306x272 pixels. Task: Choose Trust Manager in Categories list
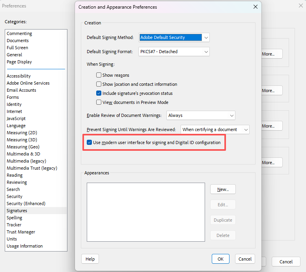pyautogui.click(x=21, y=232)
